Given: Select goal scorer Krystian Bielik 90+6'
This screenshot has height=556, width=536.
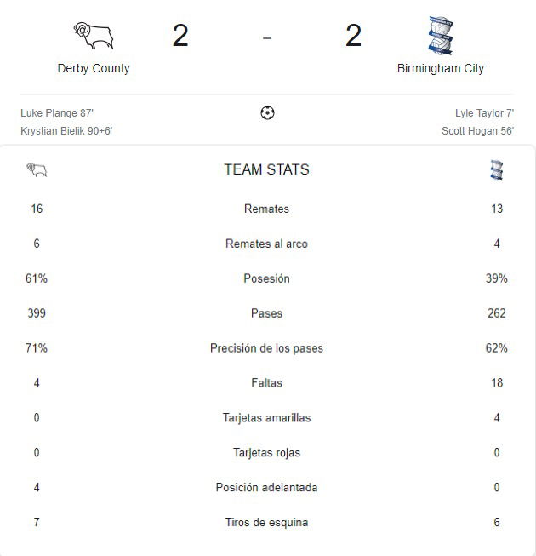Looking at the screenshot, I should [x=66, y=131].
